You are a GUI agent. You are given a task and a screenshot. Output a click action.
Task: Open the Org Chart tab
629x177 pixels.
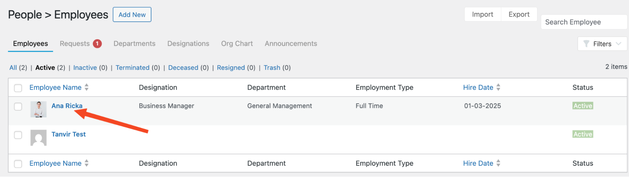point(237,44)
